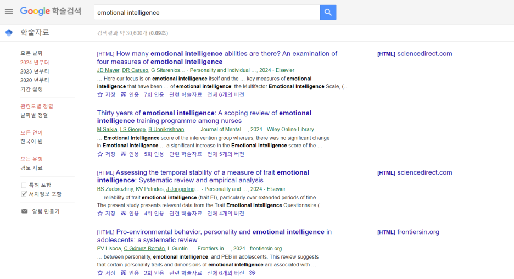Open author M Saikia profile
This screenshot has width=514, height=279.
[x=107, y=129]
